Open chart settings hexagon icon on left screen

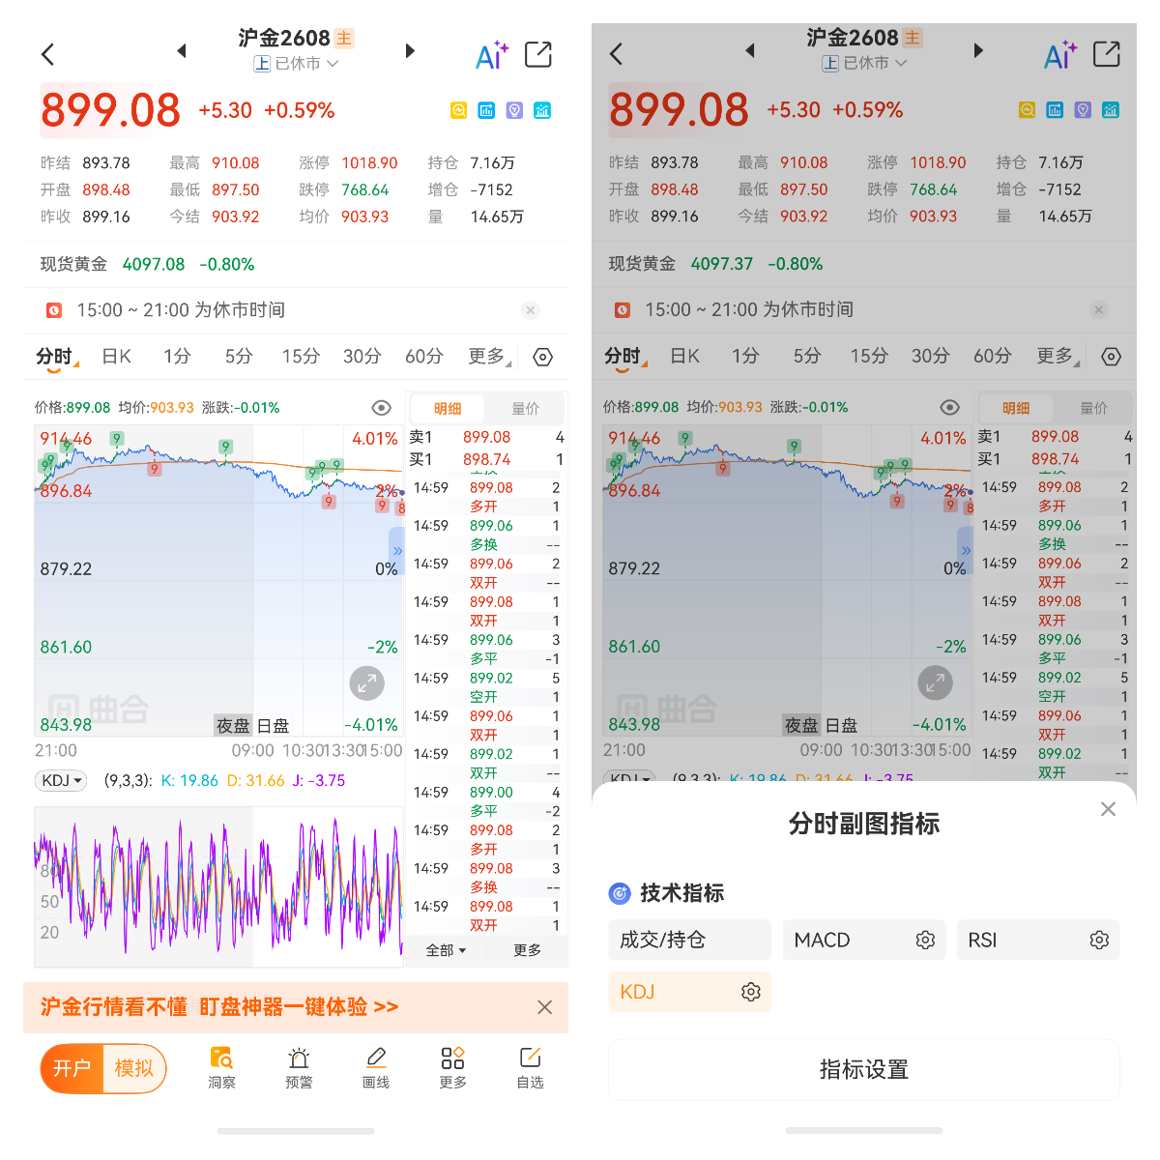point(543,357)
